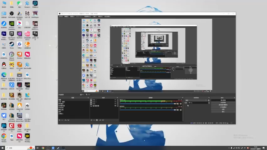Open the QQ penguin desktop shortcut
267x150 pixels.
pyautogui.click(x=4, y=66)
